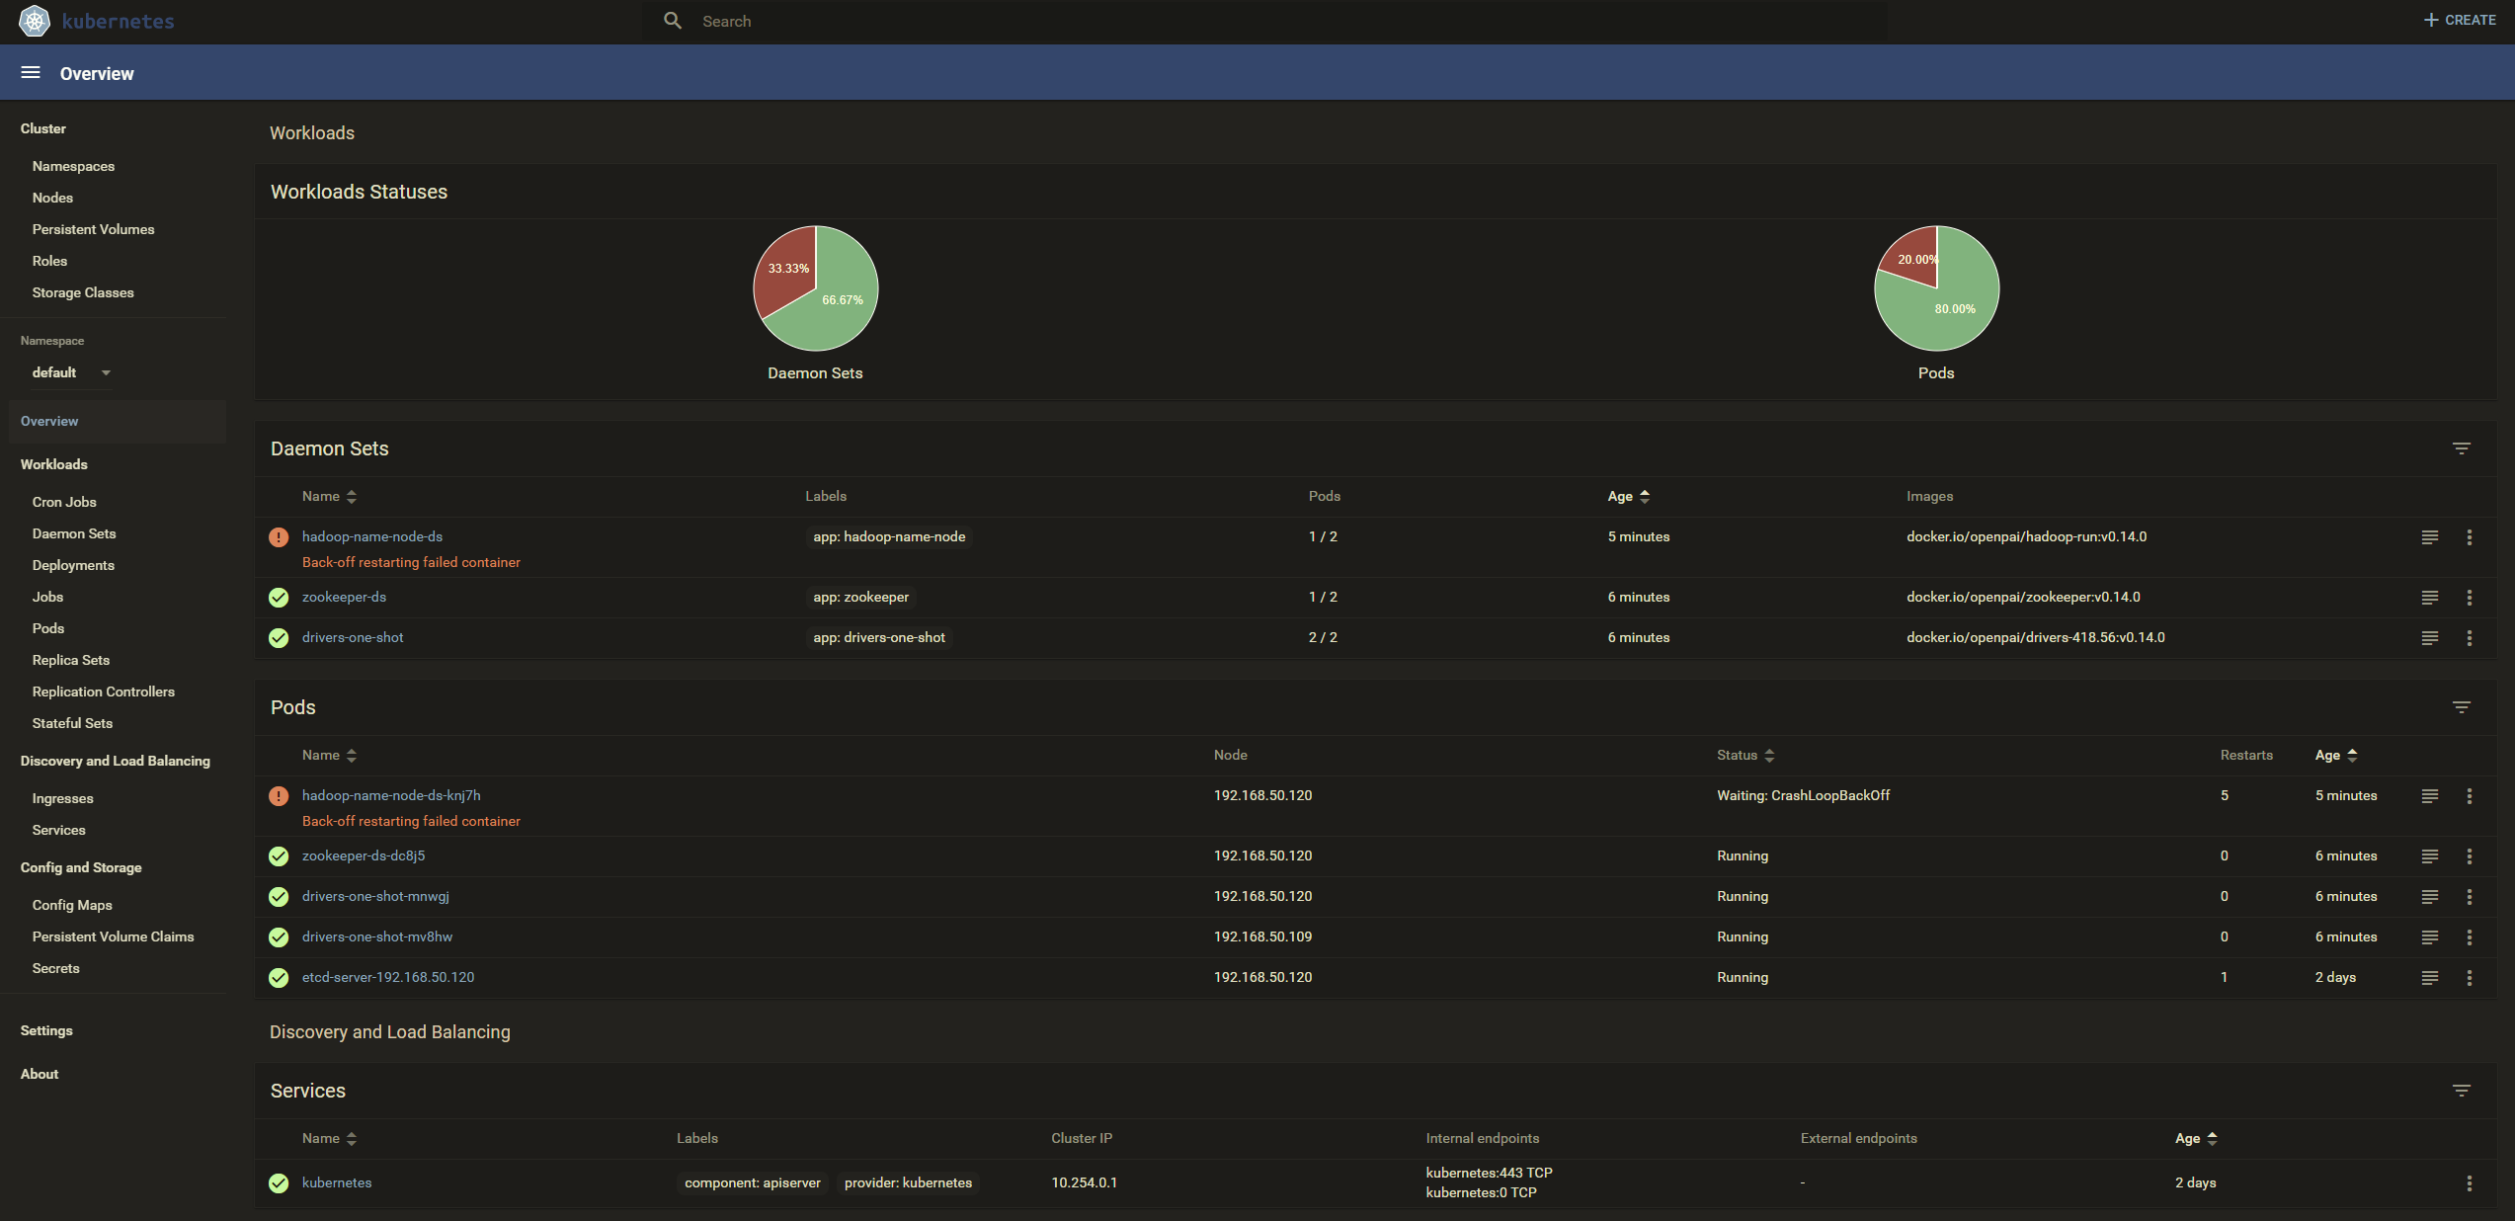2515x1221 pixels.
Task: Open kebab menu for kubernetes service
Action: pyautogui.click(x=2469, y=1183)
